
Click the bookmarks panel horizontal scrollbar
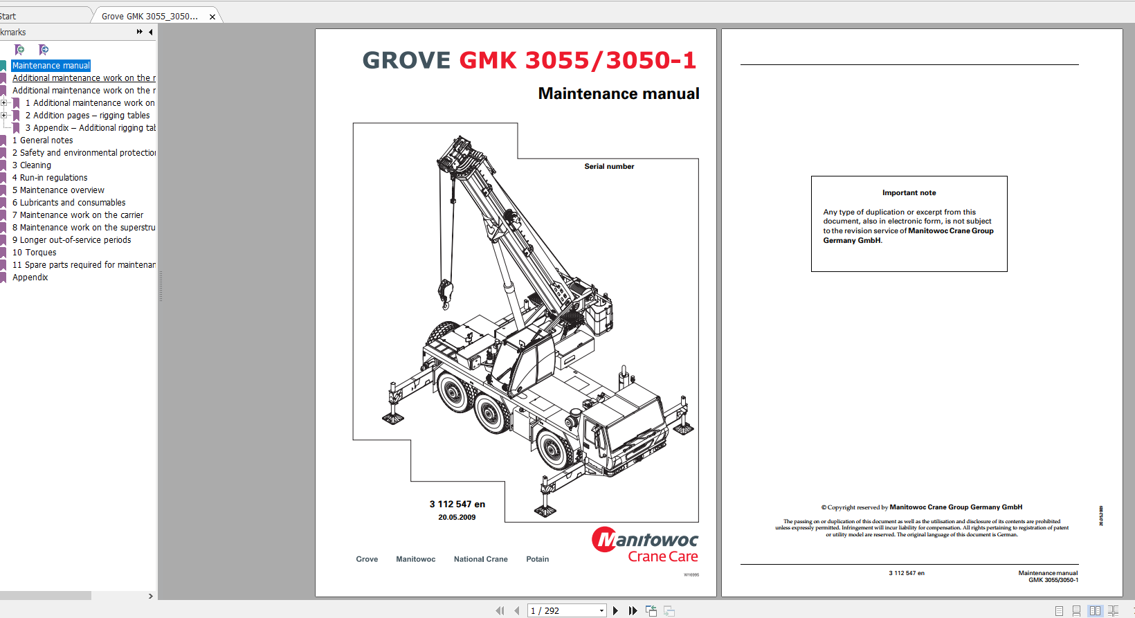(46, 595)
